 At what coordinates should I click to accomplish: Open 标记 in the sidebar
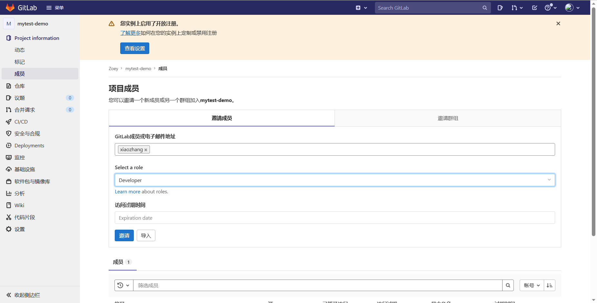click(20, 62)
